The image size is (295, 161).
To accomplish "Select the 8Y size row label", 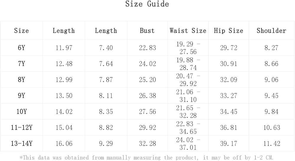I will 22,80.
